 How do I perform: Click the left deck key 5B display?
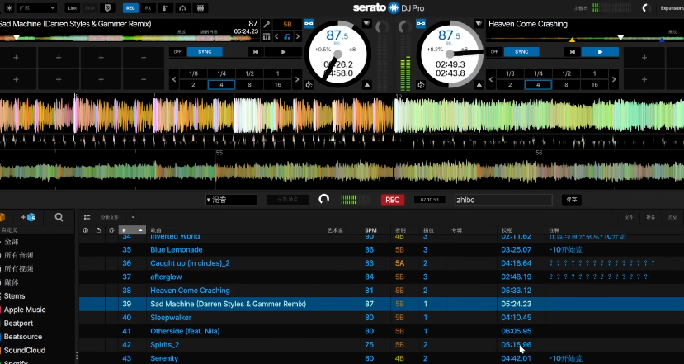(x=287, y=25)
